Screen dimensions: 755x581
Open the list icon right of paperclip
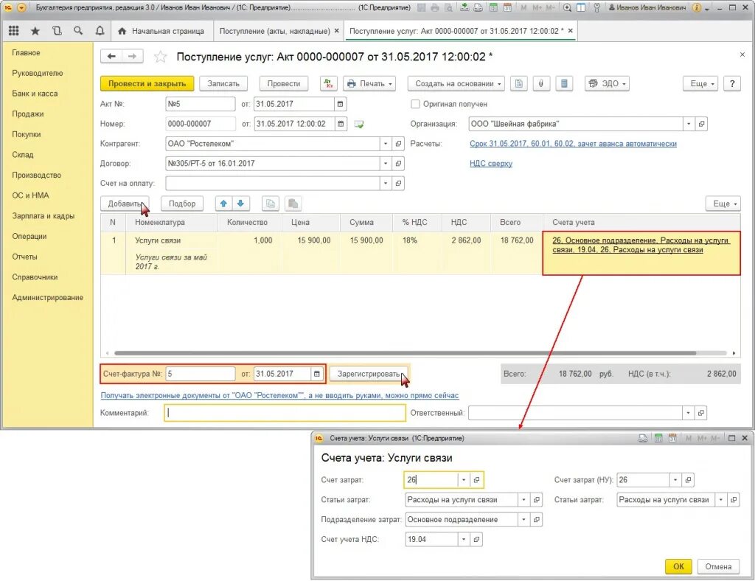click(x=564, y=83)
